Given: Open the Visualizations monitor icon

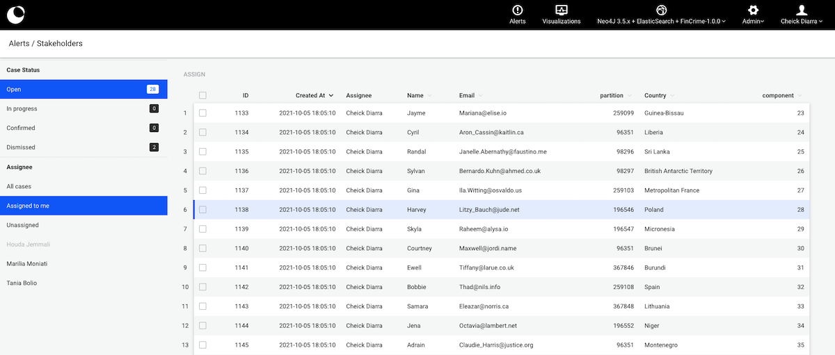Looking at the screenshot, I should pyautogui.click(x=561, y=10).
